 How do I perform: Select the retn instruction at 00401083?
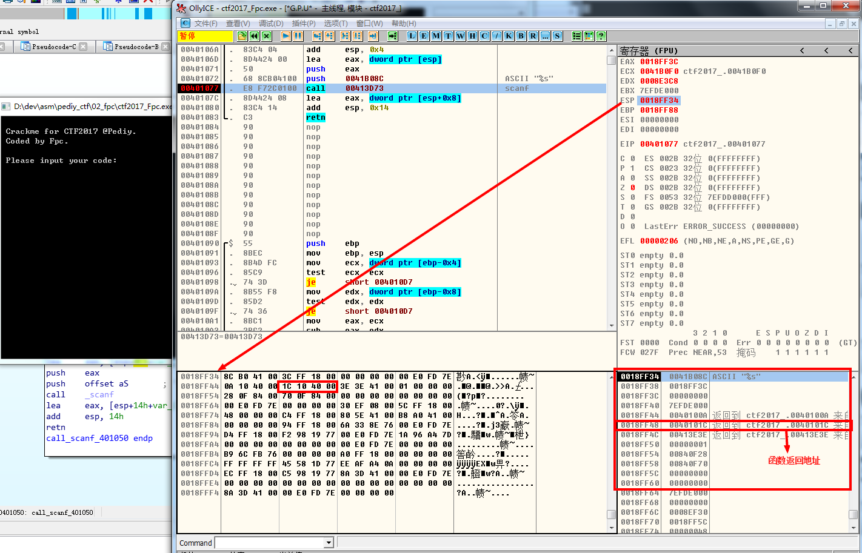316,118
